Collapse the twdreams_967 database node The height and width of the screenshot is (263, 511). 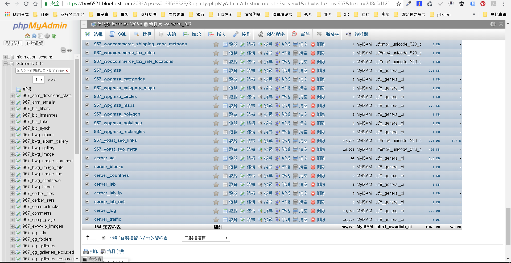tap(5, 64)
